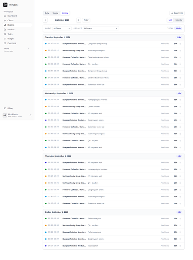Edit September 1 Mobile responsive pass entry
The height and width of the screenshot is (260, 193).
click(x=180, y=51)
